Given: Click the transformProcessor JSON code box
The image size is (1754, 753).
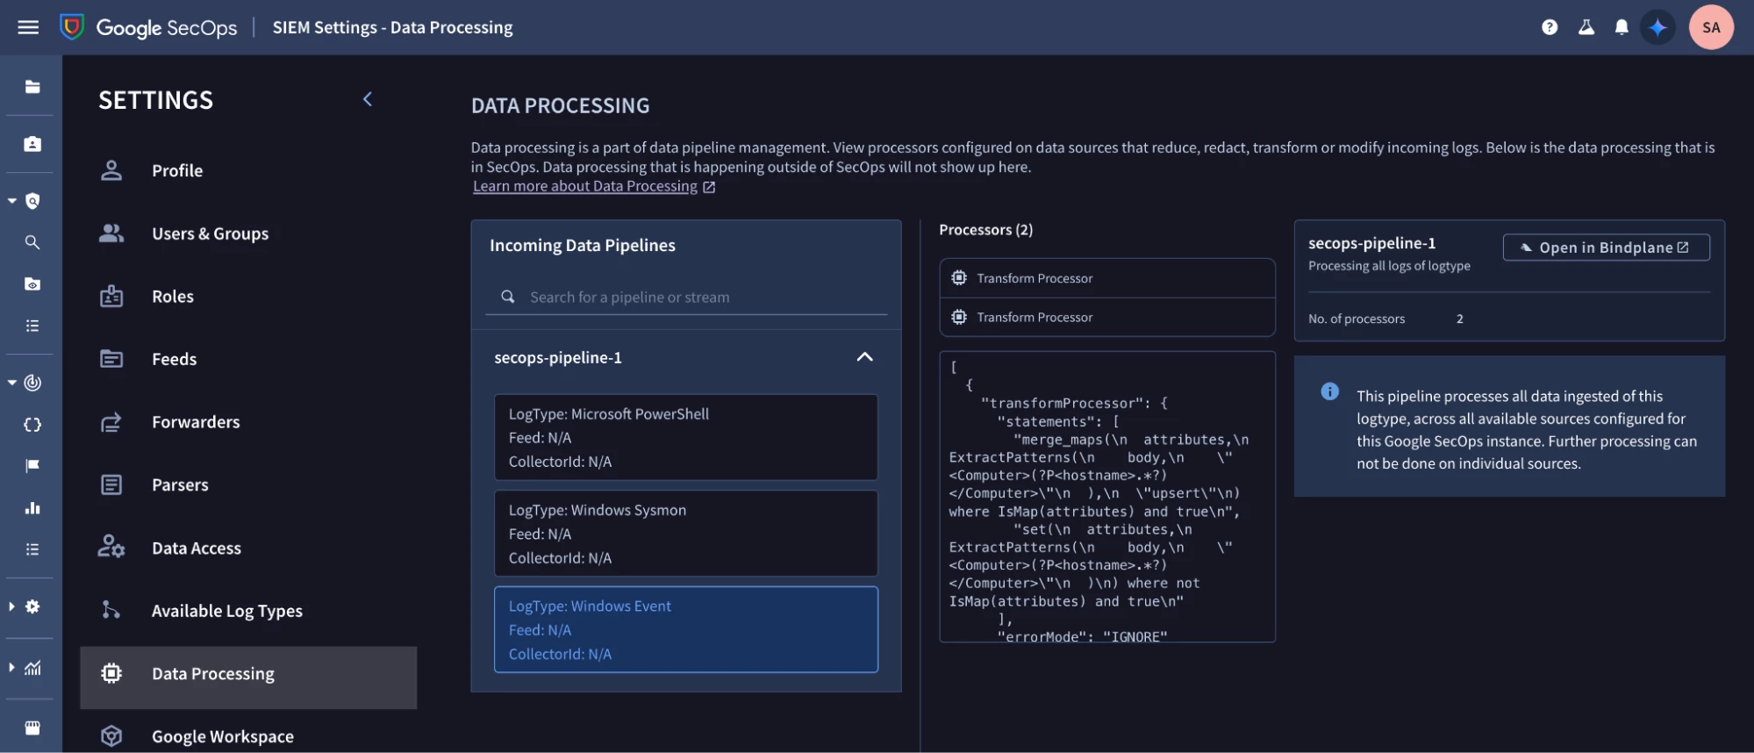Looking at the screenshot, I should pyautogui.click(x=1107, y=497).
